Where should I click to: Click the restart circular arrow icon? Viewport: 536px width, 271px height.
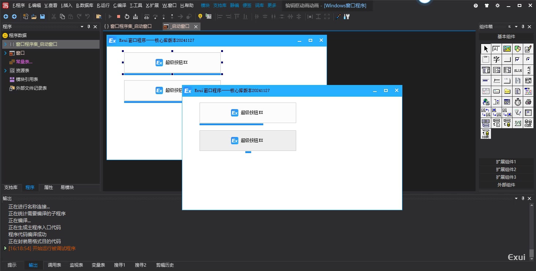pyautogui.click(x=127, y=16)
